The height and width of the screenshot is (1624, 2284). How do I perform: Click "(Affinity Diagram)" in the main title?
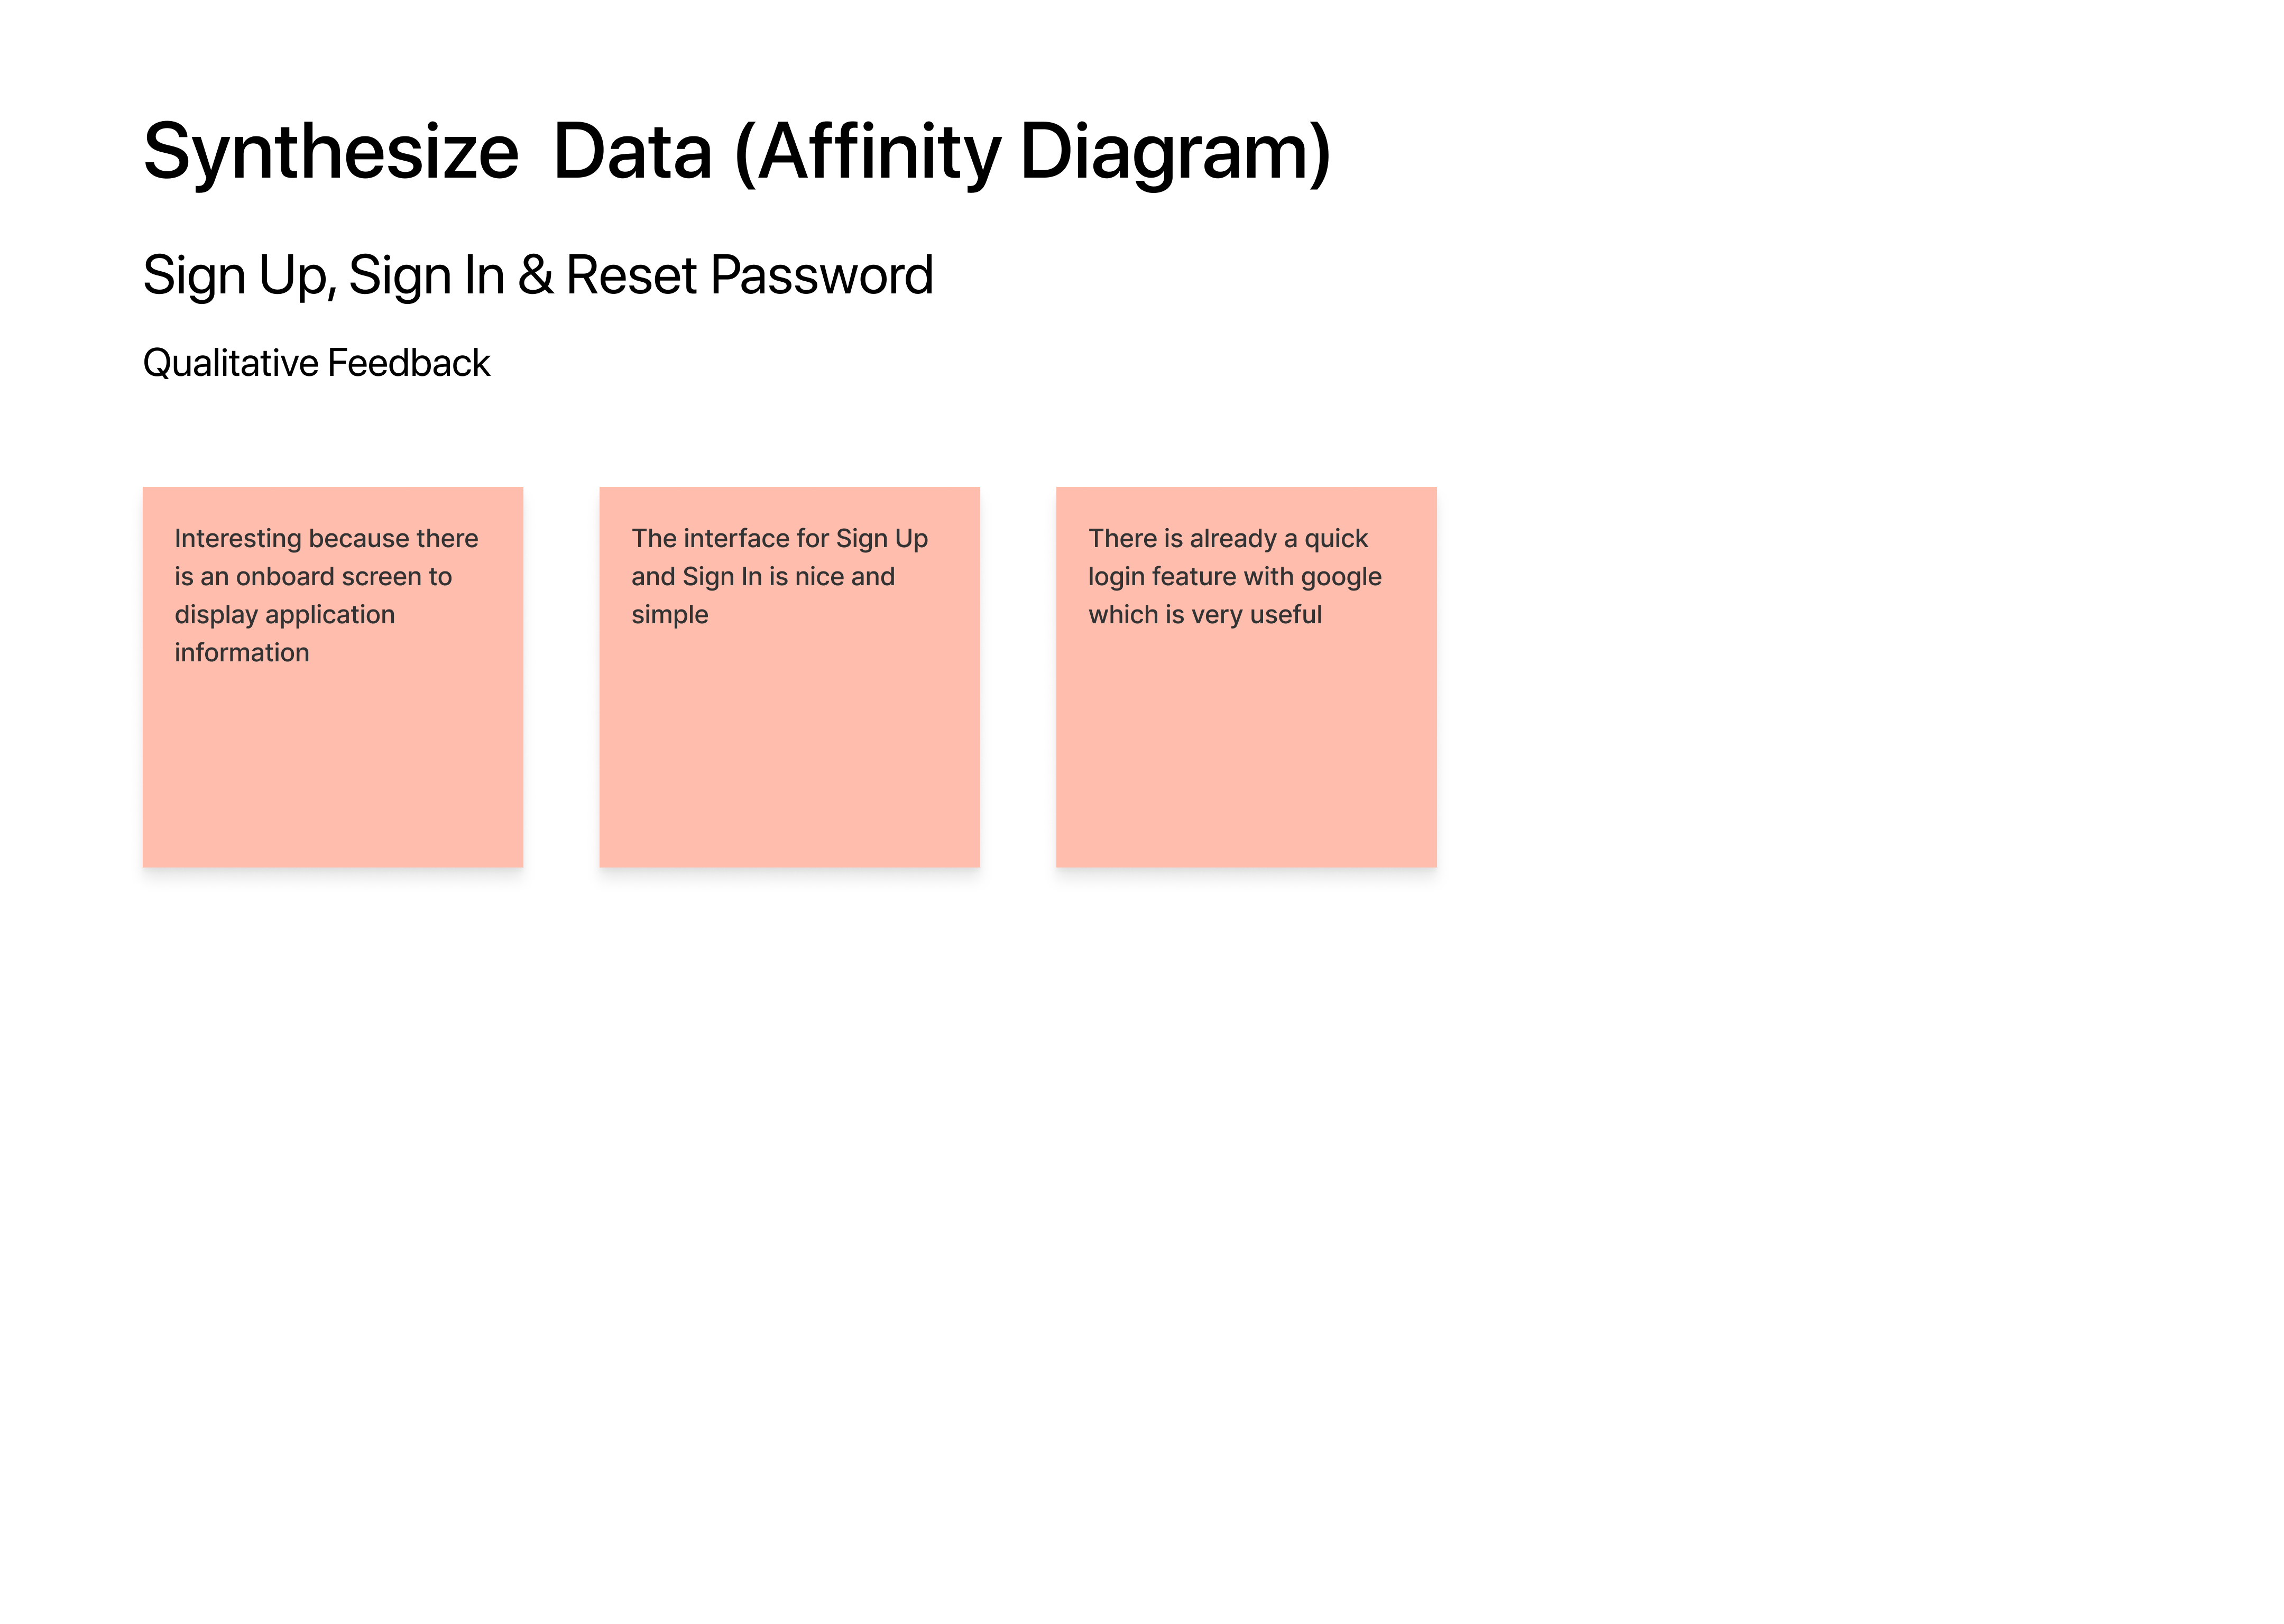click(1032, 152)
